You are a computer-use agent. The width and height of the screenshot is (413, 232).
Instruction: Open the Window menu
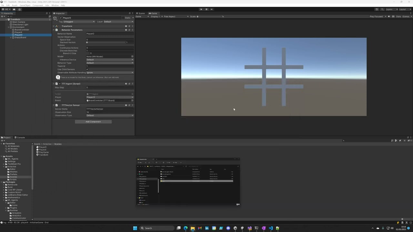point(55,5)
